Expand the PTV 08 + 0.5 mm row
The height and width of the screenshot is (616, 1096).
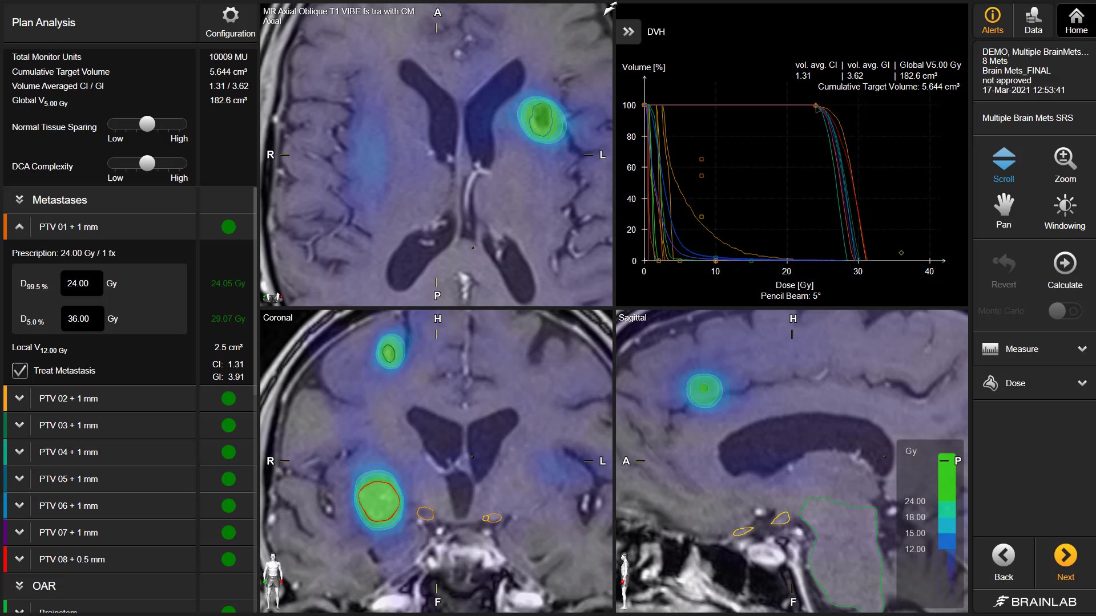tap(19, 560)
